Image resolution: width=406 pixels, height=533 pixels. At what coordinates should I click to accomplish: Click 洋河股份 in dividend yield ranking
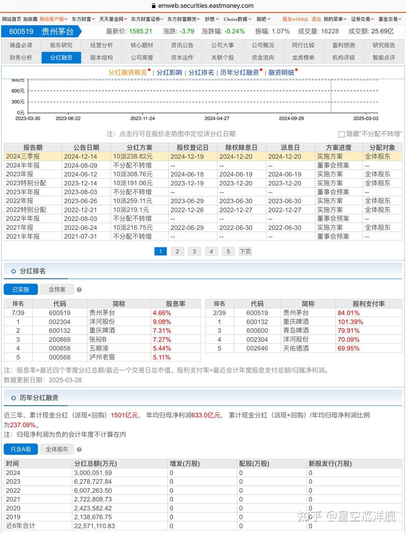coord(102,322)
